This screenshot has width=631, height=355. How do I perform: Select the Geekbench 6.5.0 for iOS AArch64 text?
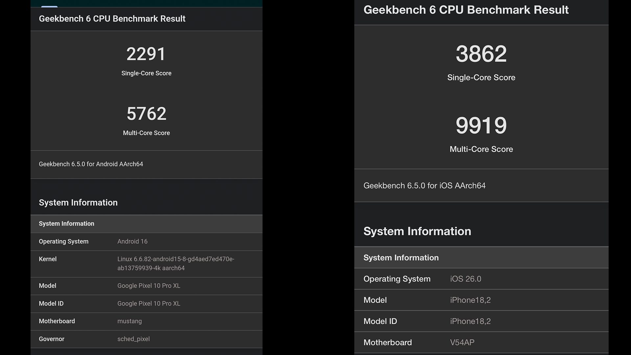(x=424, y=186)
